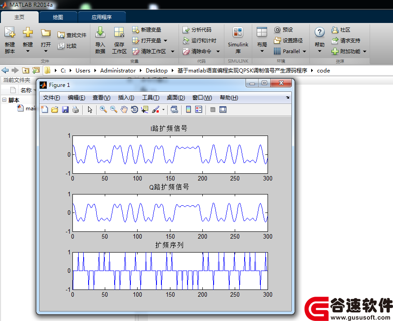Screen dimensions: 393x321
Task: Click the Link Plot icon in figure toolbar
Action: tap(174, 109)
